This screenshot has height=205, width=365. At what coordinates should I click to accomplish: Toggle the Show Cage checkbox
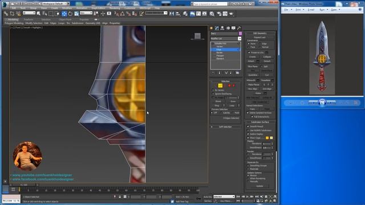click(x=248, y=138)
